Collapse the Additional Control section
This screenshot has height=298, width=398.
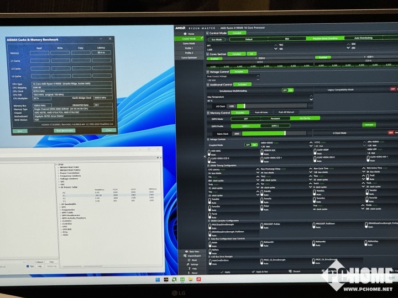point(208,84)
